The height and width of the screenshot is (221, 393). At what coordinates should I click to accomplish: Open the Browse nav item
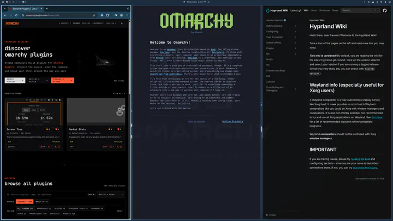pyautogui.click(x=76, y=23)
